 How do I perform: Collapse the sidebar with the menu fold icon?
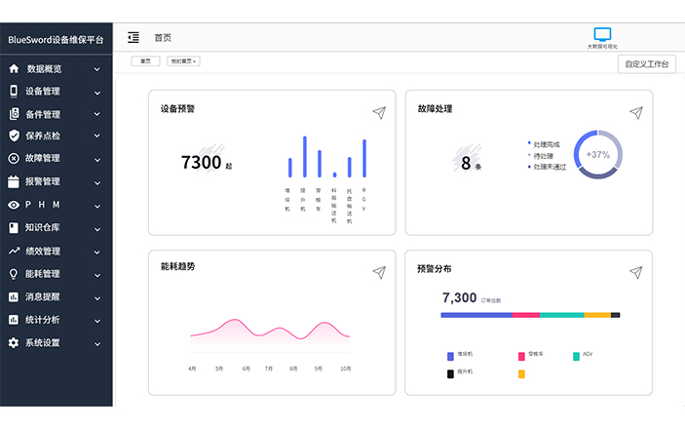[x=133, y=38]
